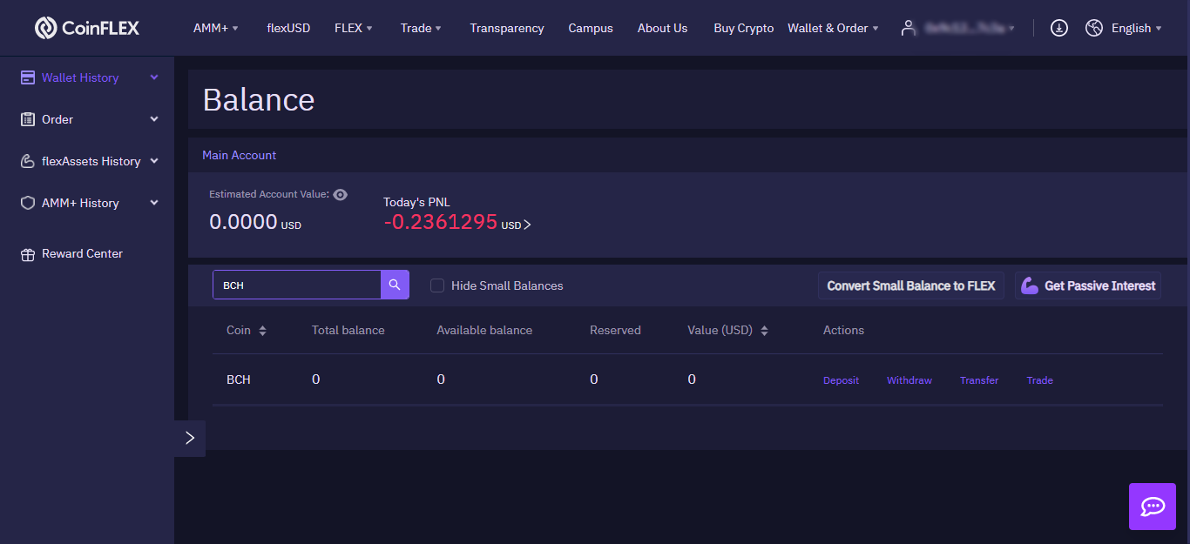Open Reward Center in sidebar
This screenshot has height=544, width=1190.
(x=82, y=254)
